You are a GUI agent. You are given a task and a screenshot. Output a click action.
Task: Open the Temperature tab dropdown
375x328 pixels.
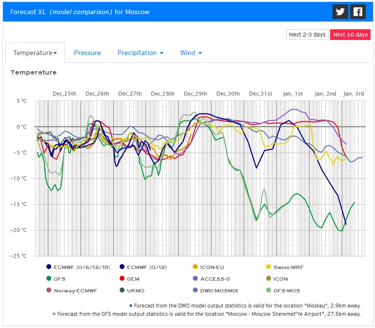pos(35,53)
